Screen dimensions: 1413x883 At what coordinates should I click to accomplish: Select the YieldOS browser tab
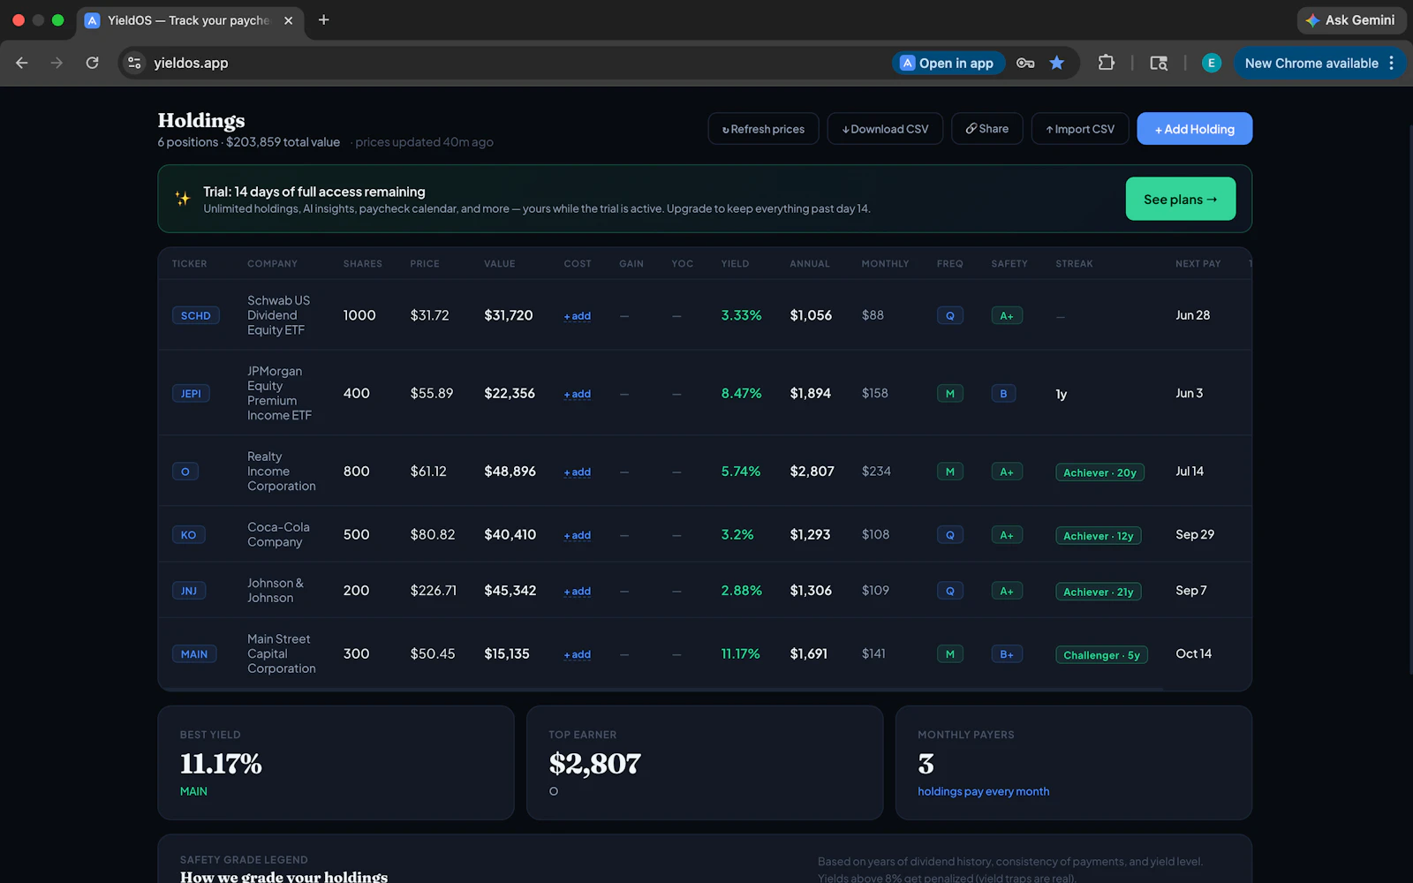[191, 20]
